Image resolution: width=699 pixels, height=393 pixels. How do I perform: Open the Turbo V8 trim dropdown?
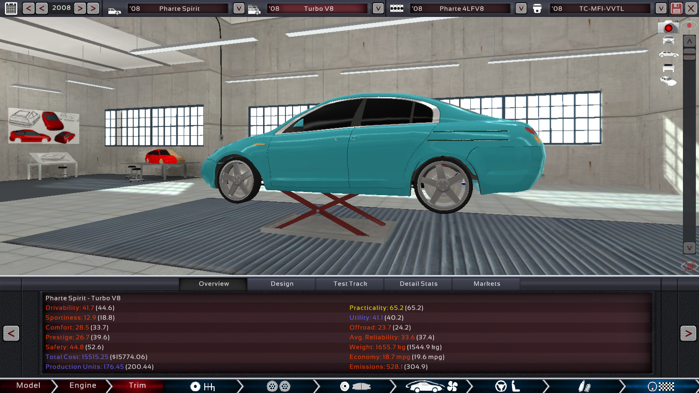tap(377, 8)
